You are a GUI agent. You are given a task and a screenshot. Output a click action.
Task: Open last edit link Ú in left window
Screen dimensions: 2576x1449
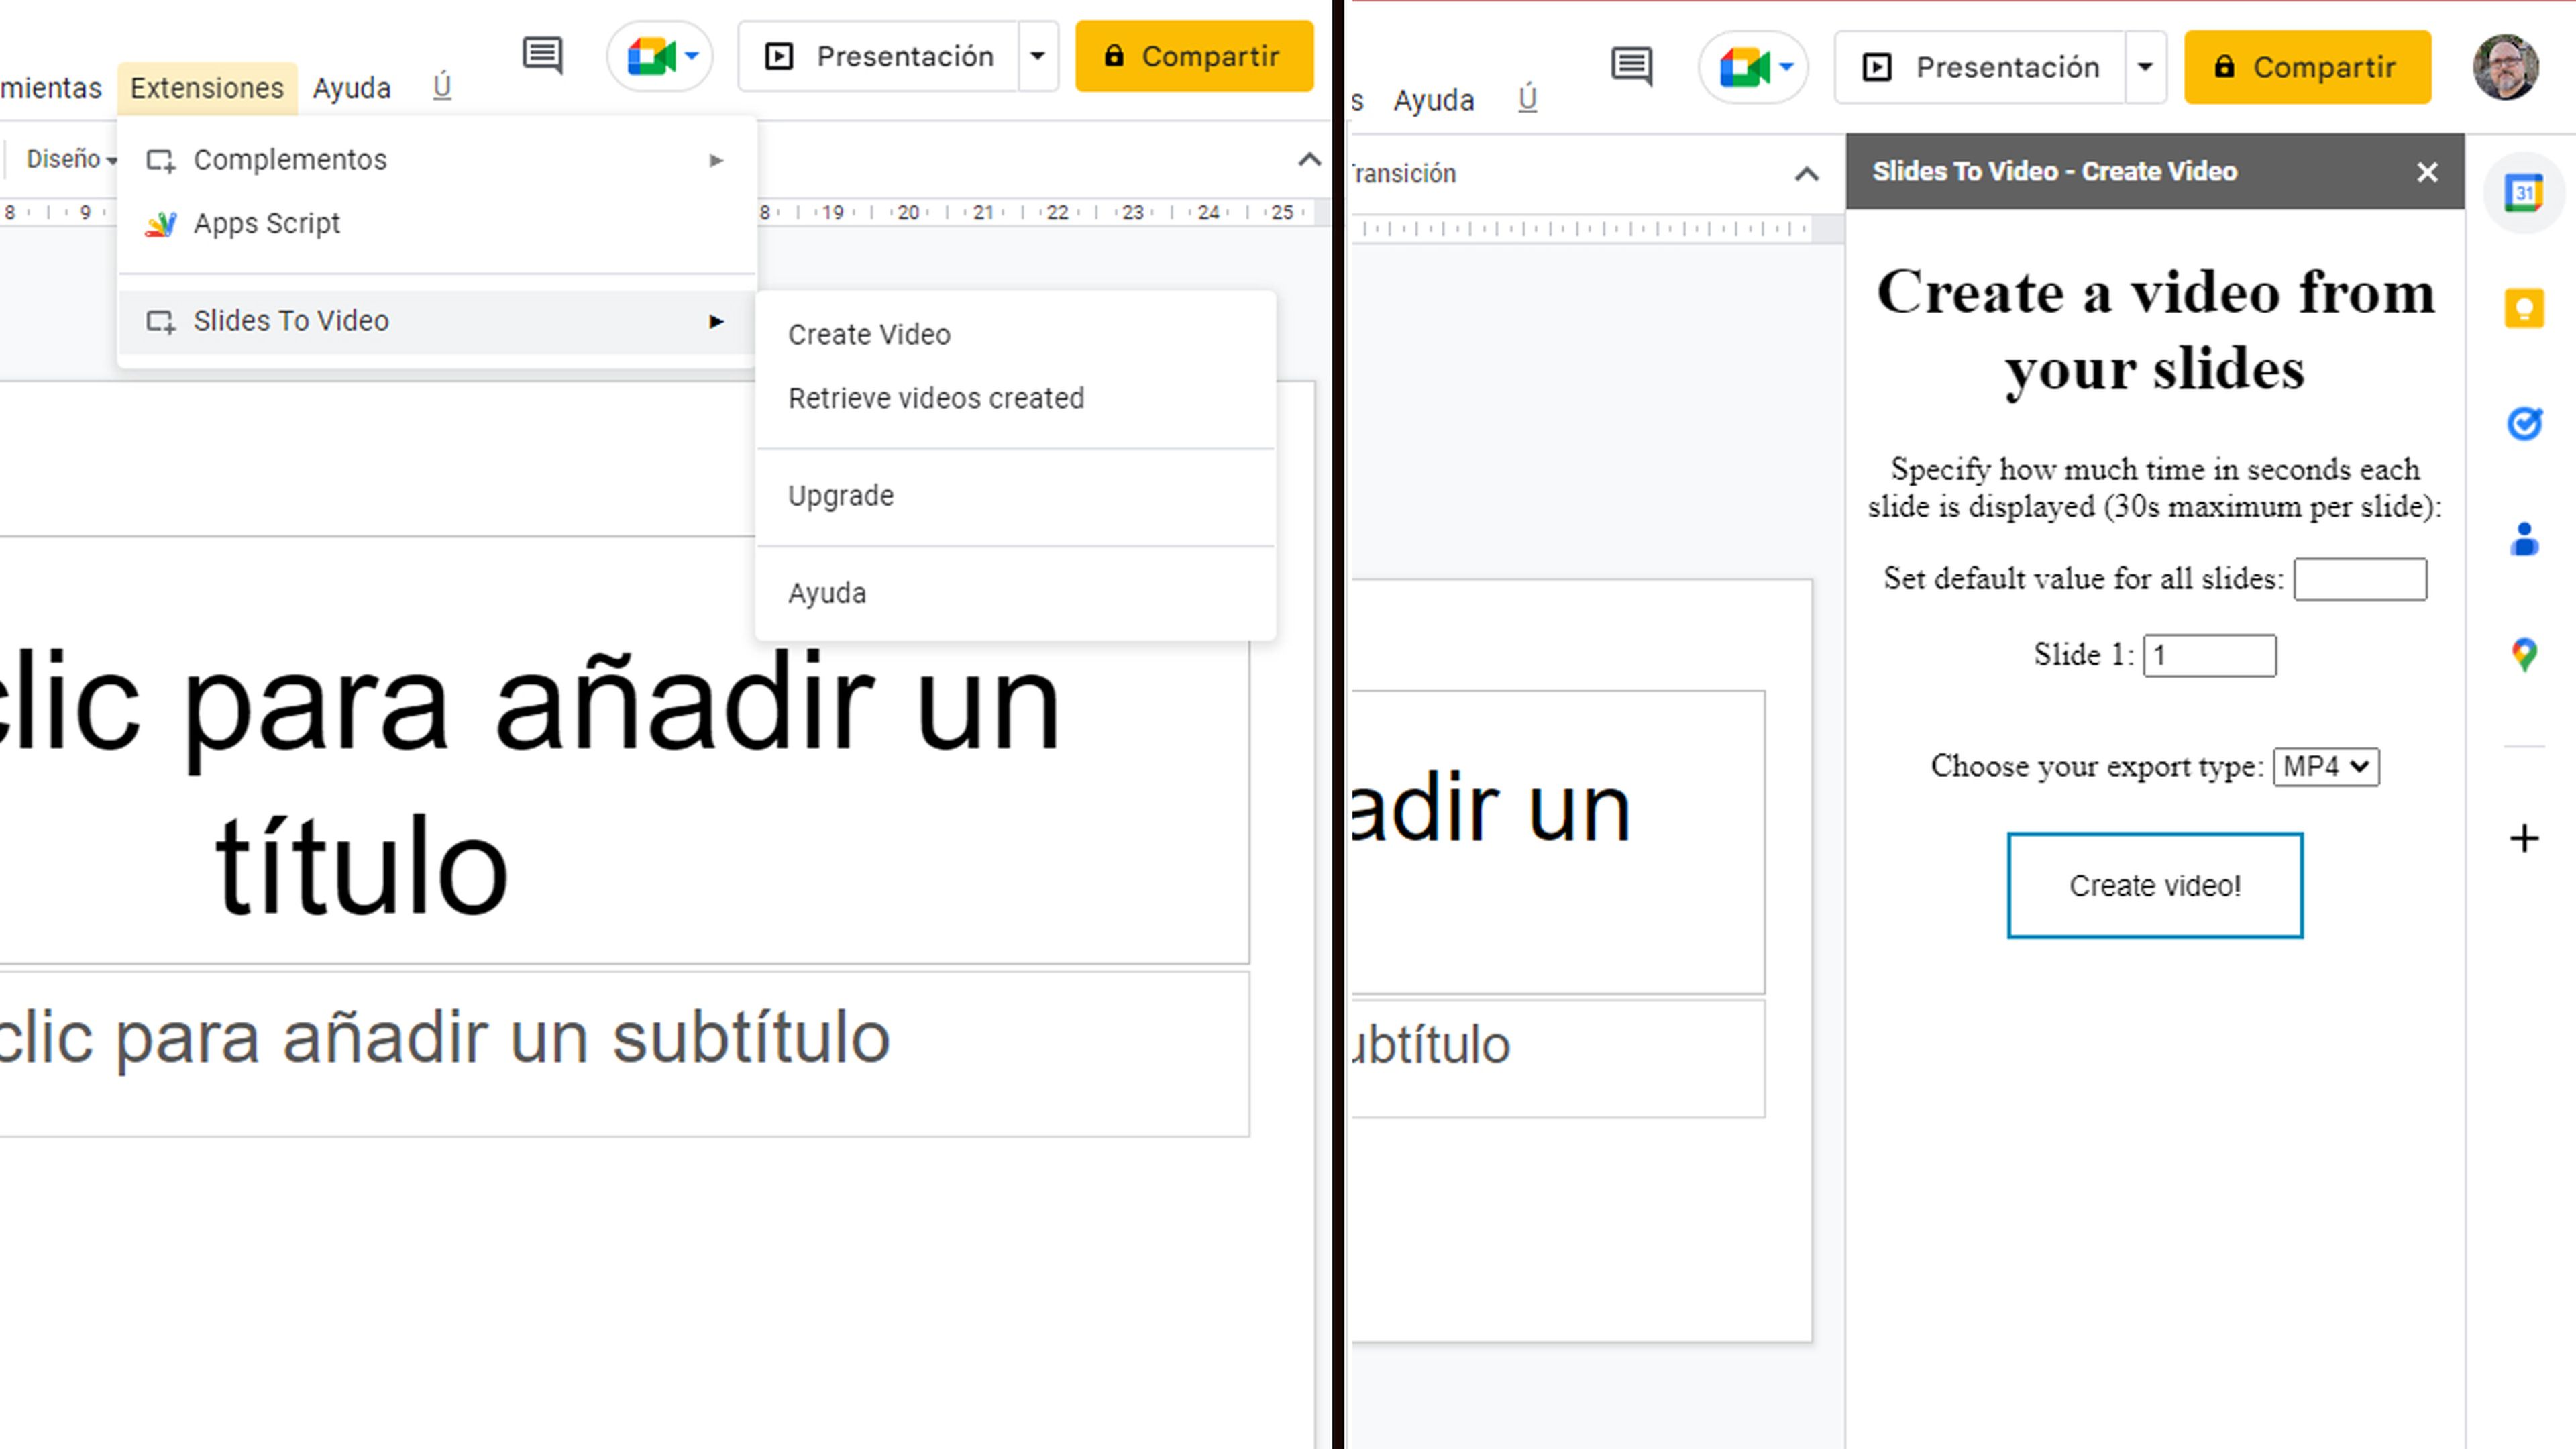pyautogui.click(x=442, y=87)
